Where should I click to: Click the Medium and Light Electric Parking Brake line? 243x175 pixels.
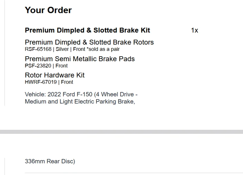[80, 102]
